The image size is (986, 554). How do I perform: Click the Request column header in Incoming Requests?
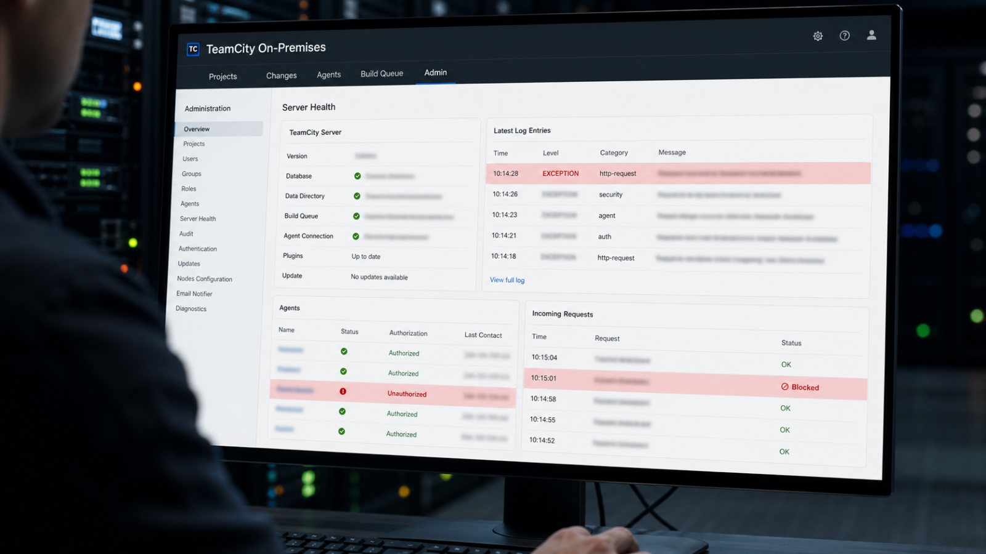[607, 339]
